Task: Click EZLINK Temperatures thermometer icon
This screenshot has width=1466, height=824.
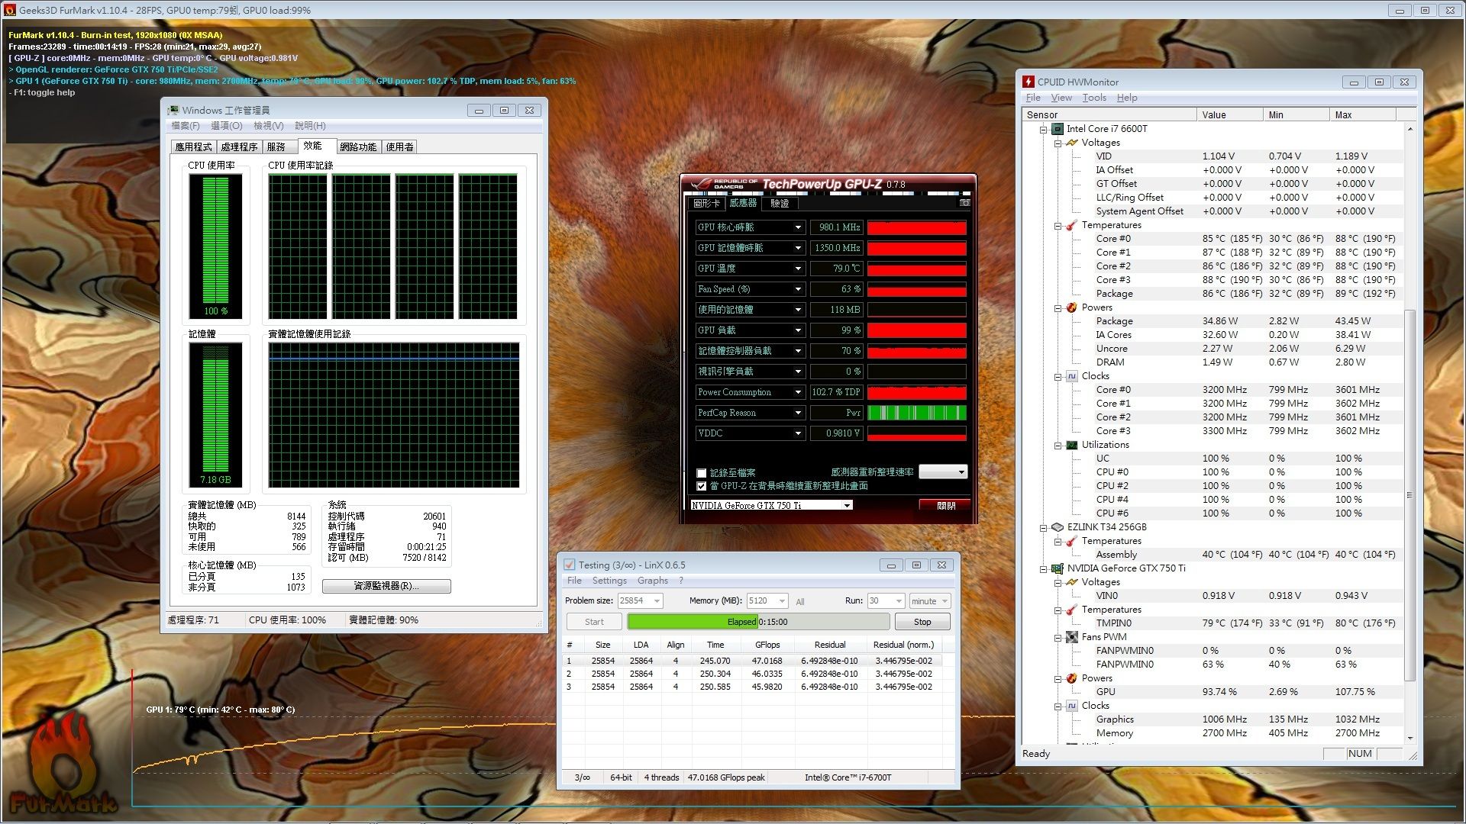Action: (1072, 541)
